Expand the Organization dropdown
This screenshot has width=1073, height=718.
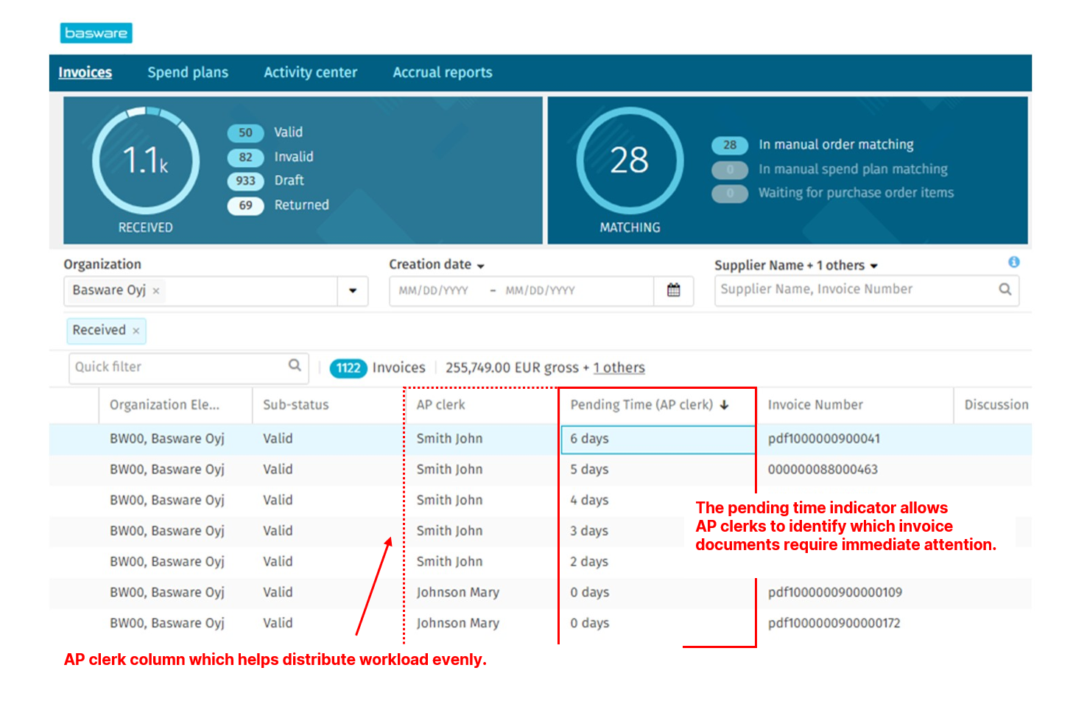pyautogui.click(x=353, y=291)
